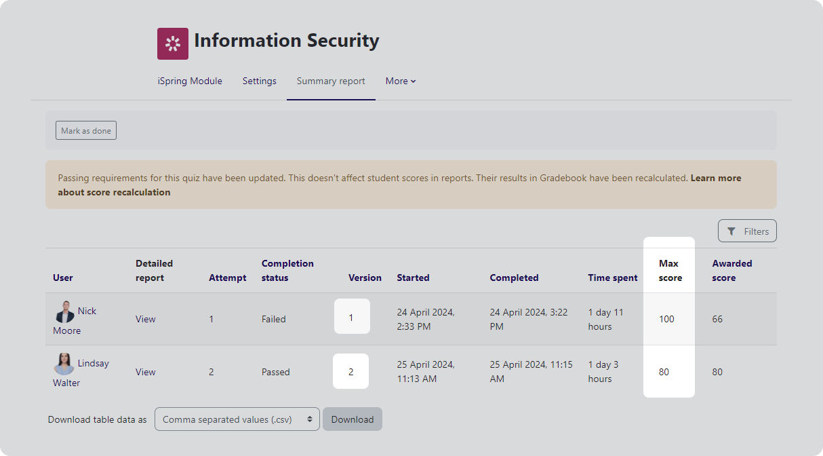View Nick Moore's detailed report
The width and height of the screenshot is (823, 456).
click(x=145, y=319)
